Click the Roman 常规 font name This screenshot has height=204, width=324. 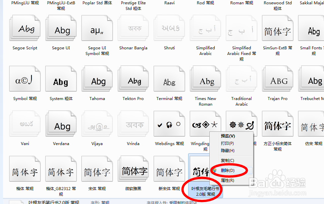pos(242,3)
